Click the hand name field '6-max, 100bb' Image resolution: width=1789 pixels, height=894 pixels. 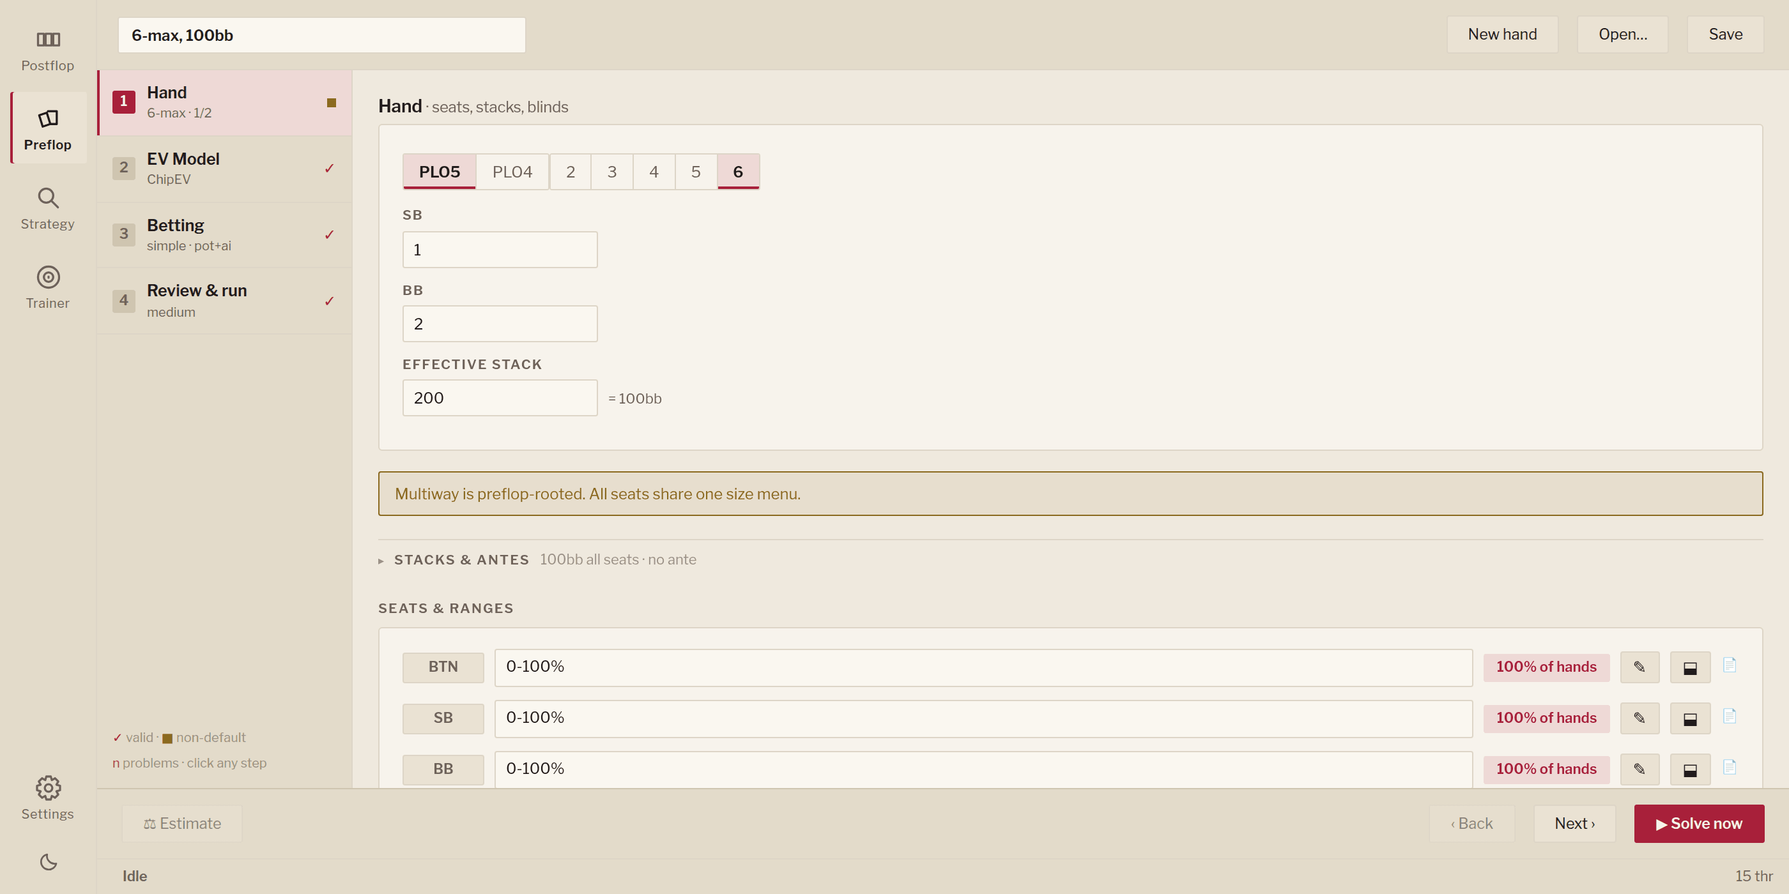pyautogui.click(x=321, y=35)
